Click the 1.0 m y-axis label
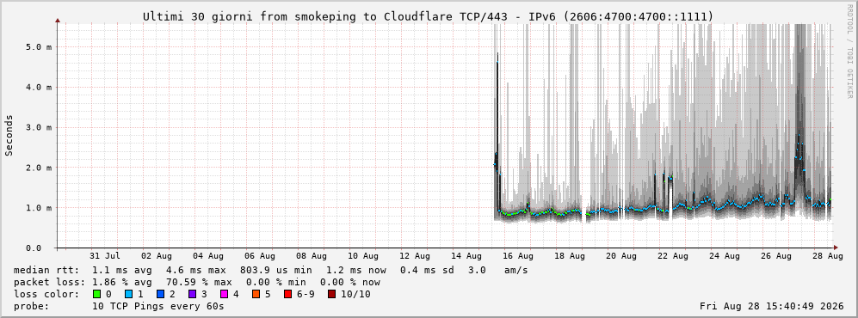Screen dimensions: 858x318 tap(39, 208)
